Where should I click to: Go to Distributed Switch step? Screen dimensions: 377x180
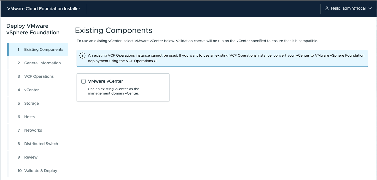point(41,144)
